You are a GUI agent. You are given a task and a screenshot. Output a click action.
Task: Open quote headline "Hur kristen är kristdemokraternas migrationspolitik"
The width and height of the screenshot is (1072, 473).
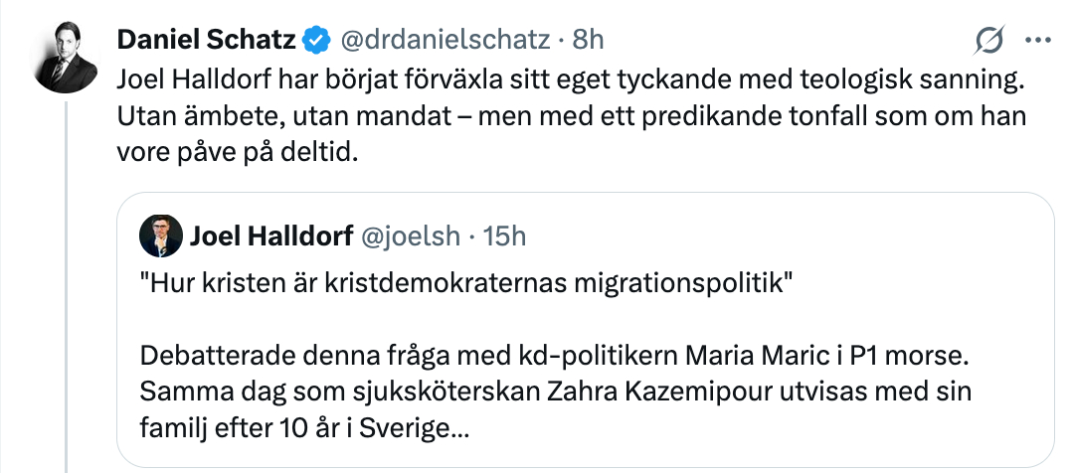coord(465,281)
